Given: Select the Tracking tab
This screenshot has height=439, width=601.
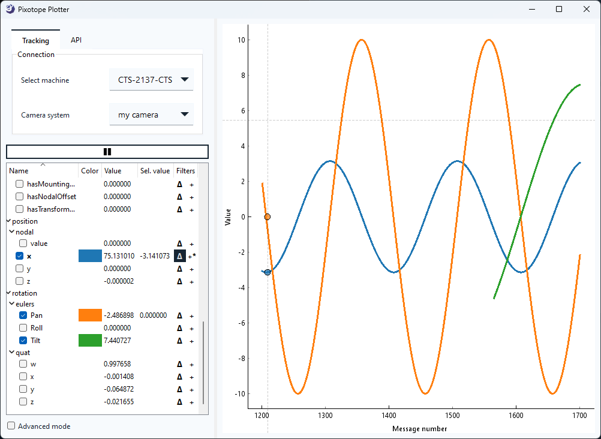Looking at the screenshot, I should tap(35, 41).
